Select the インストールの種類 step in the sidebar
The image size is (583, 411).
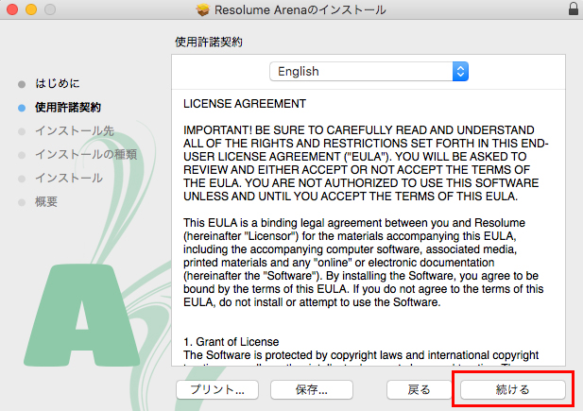click(86, 154)
